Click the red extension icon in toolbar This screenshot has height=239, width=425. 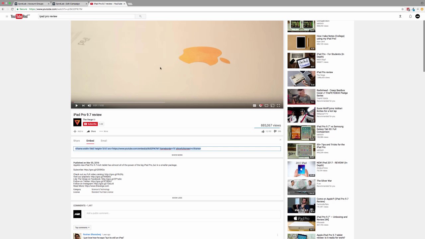tap(408, 9)
